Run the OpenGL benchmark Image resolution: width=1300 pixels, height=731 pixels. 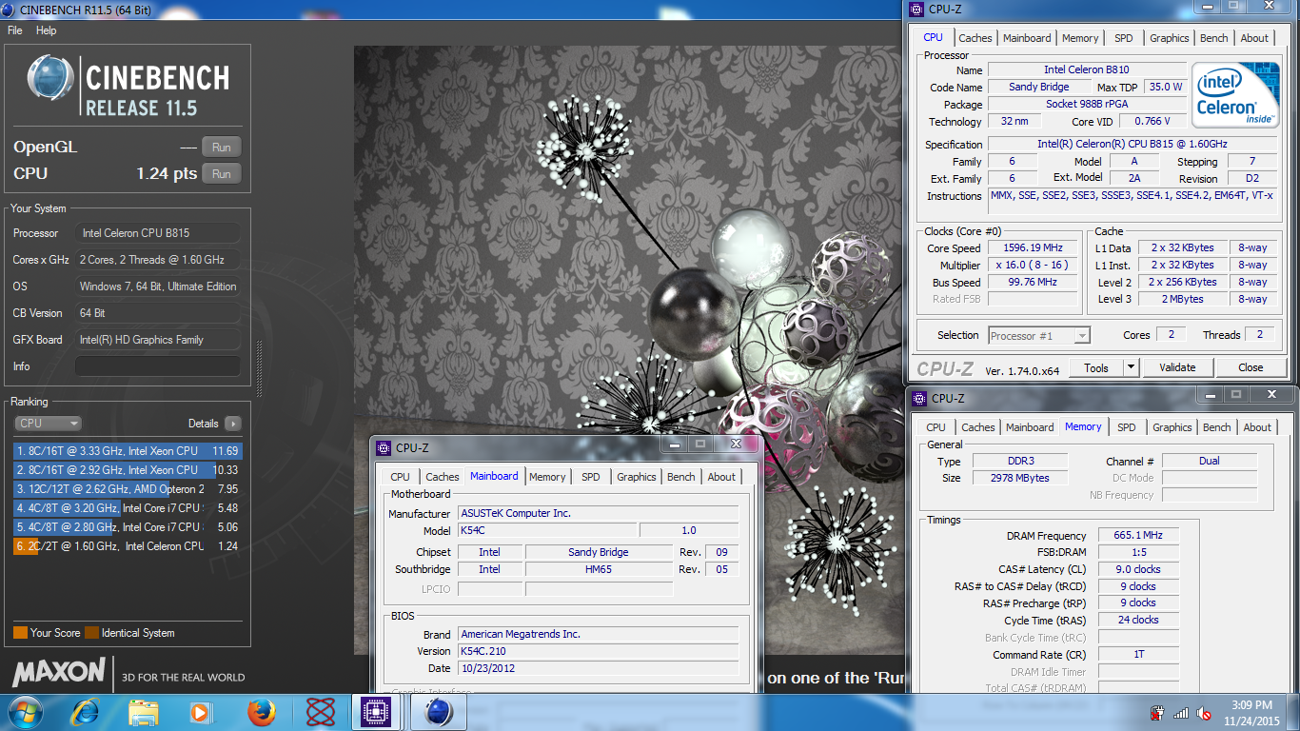(x=222, y=148)
